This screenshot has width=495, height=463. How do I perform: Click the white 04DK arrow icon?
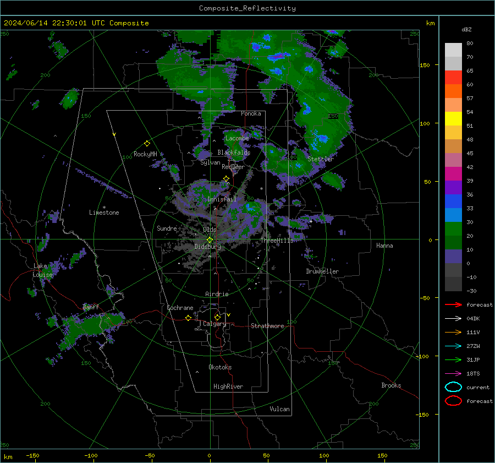(x=453, y=318)
